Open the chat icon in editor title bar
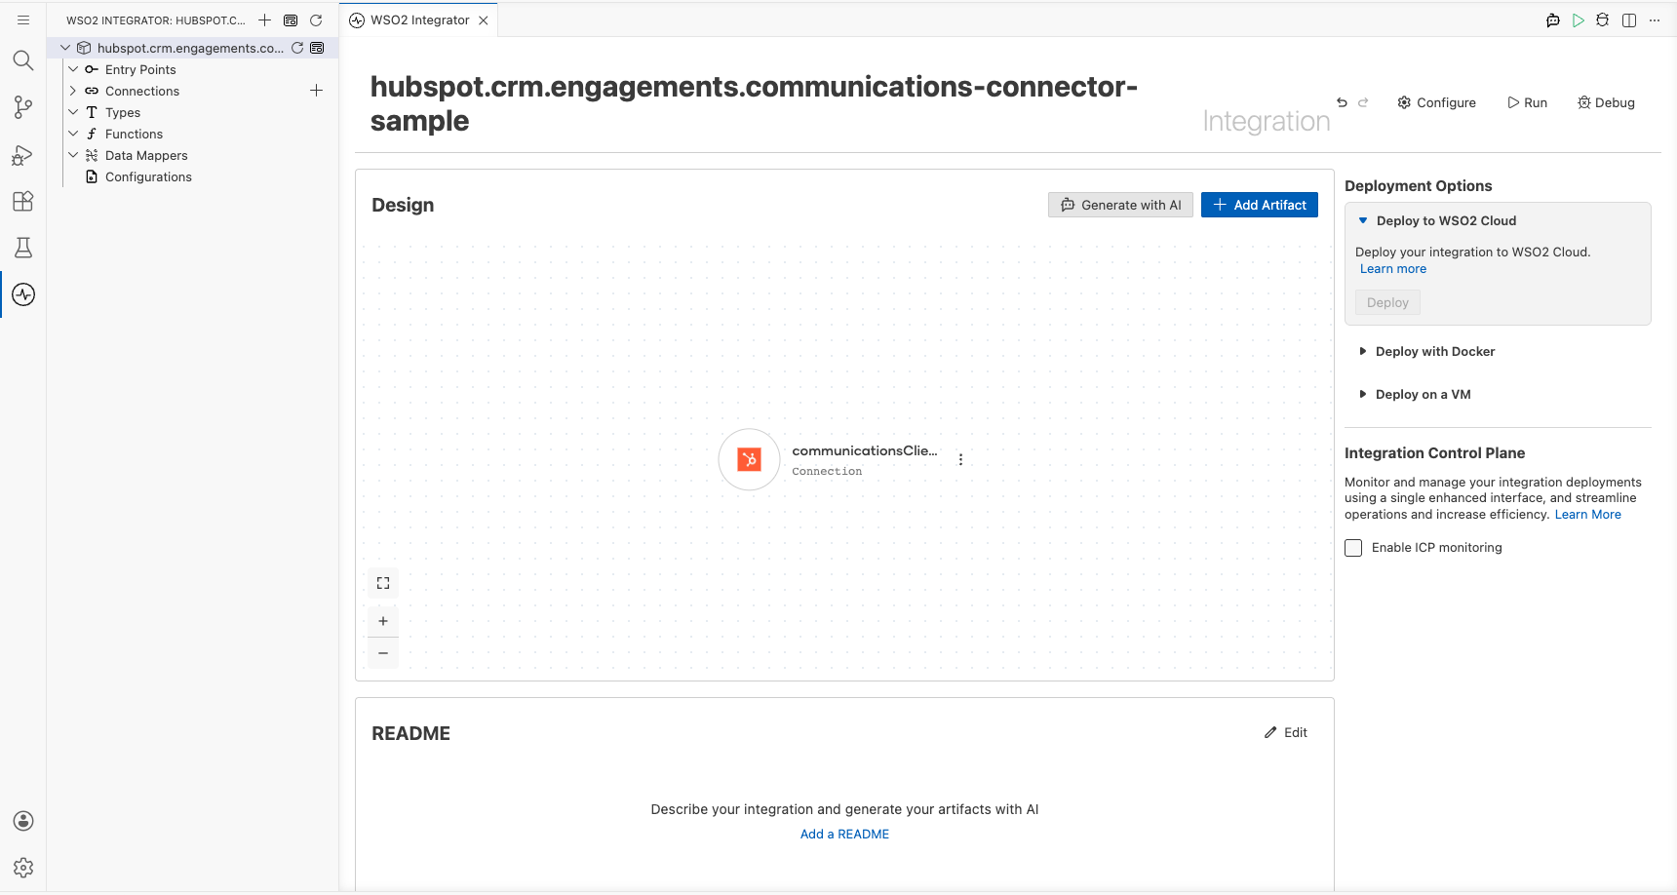This screenshot has width=1677, height=895. (x=1553, y=20)
